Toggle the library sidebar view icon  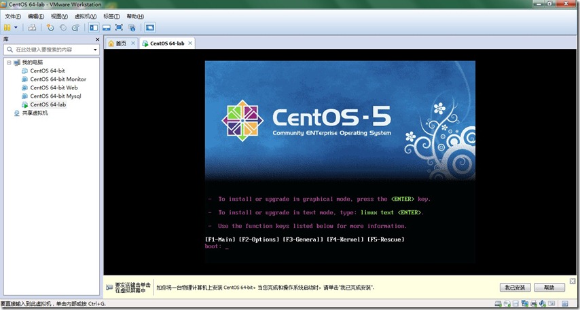click(x=94, y=27)
